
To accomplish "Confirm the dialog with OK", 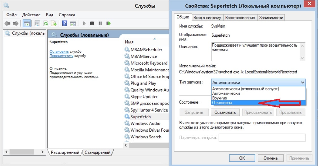I will (242, 158).
